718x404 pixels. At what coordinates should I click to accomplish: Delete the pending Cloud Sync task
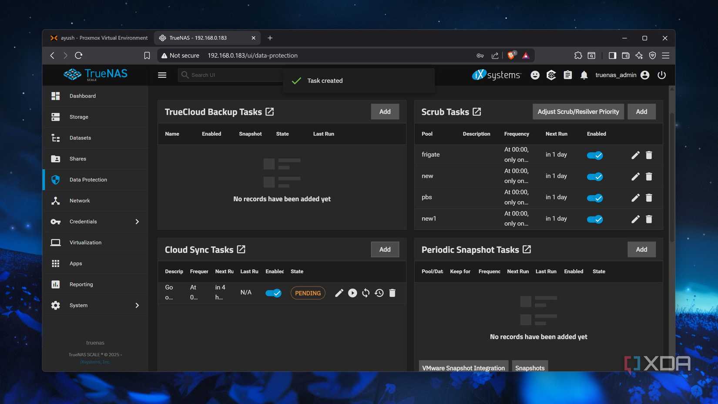coord(392,293)
